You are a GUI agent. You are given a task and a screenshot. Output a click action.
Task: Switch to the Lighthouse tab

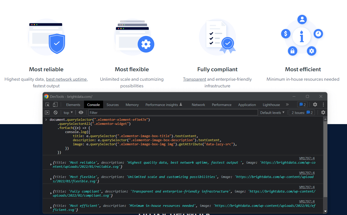(x=271, y=104)
